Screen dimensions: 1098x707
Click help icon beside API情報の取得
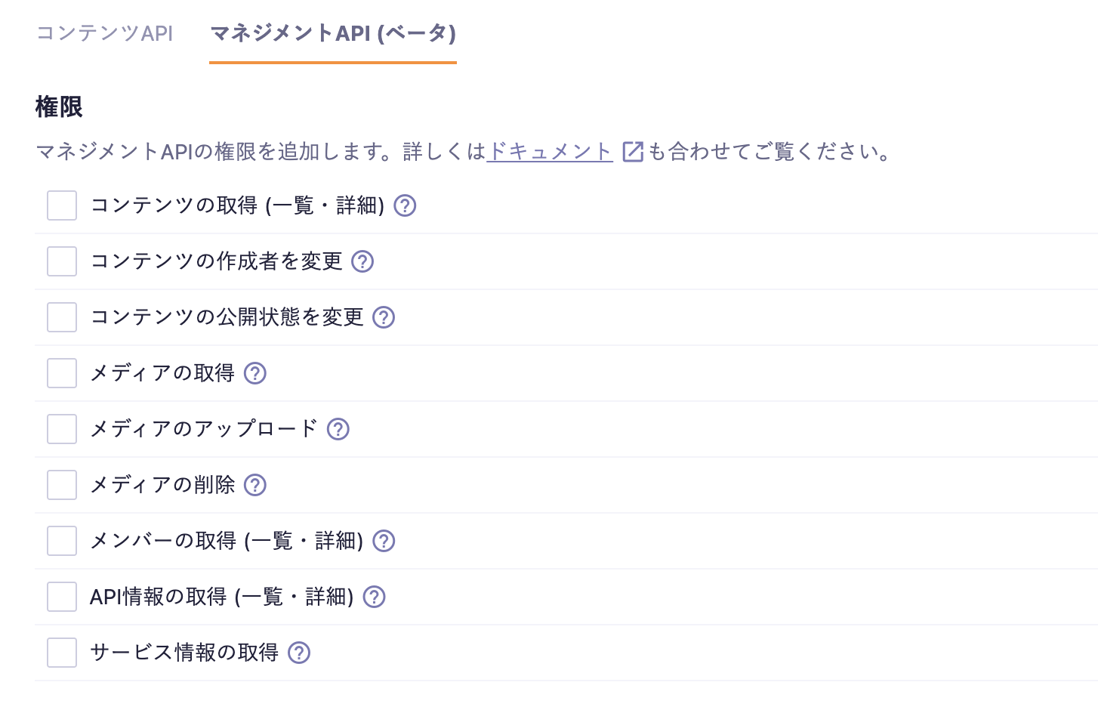(375, 597)
